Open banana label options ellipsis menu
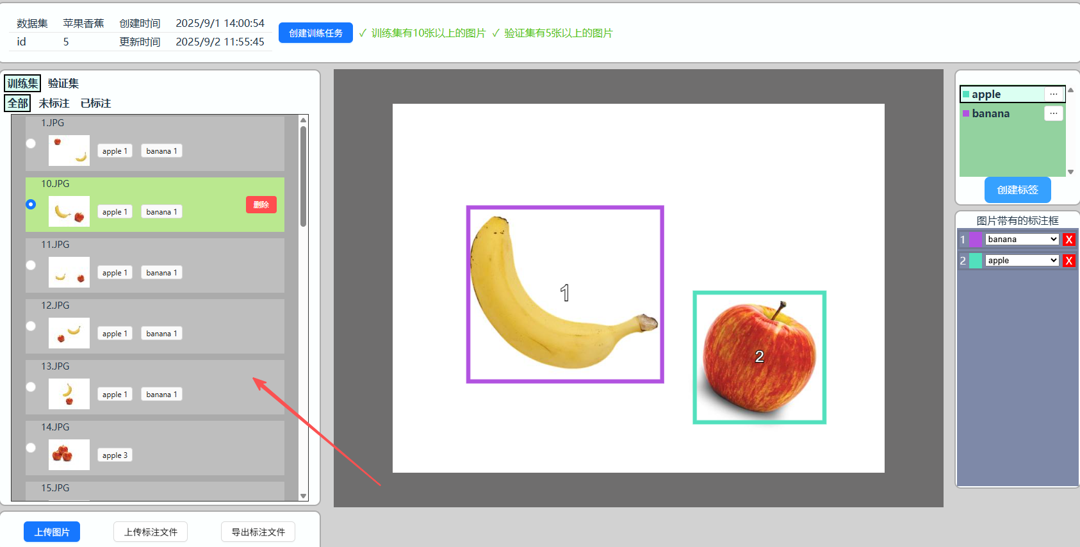This screenshot has height=547, width=1080. (1053, 113)
